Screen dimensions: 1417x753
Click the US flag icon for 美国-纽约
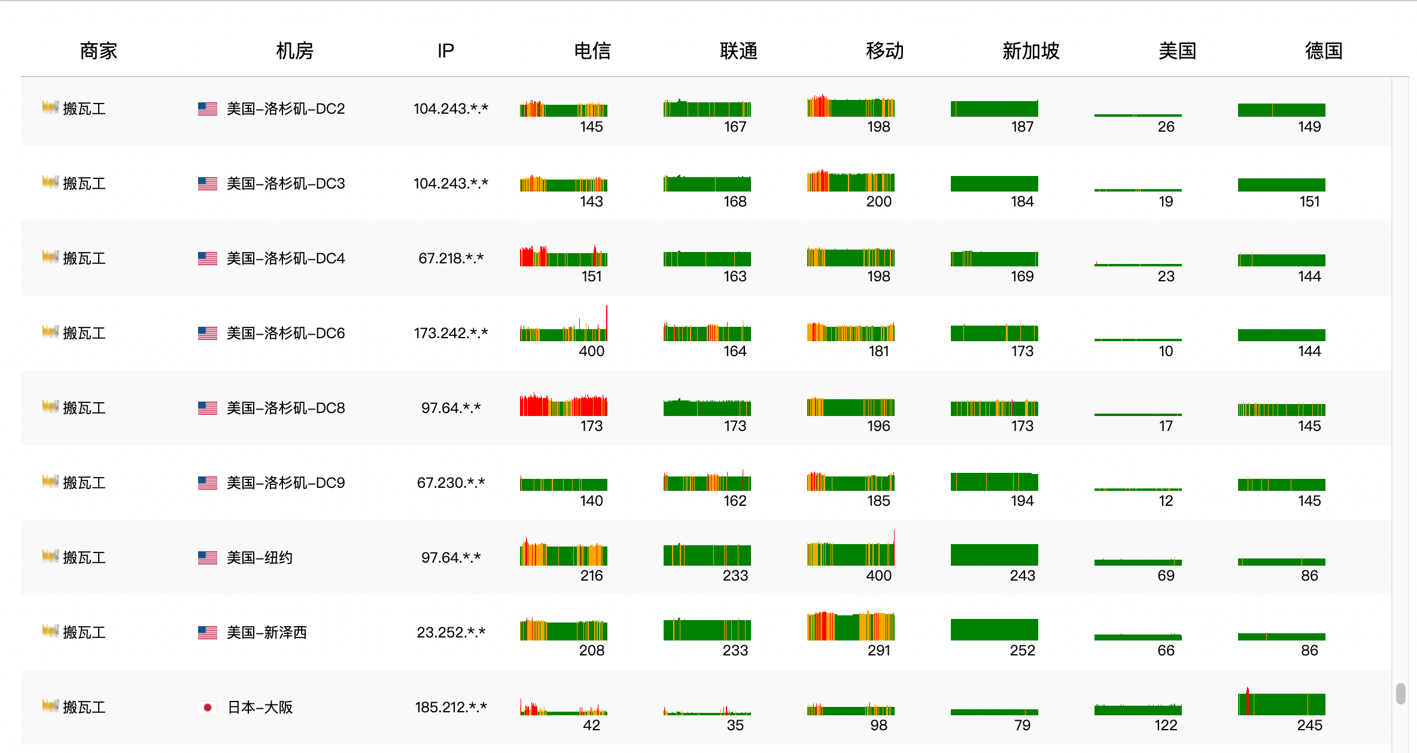click(x=208, y=558)
